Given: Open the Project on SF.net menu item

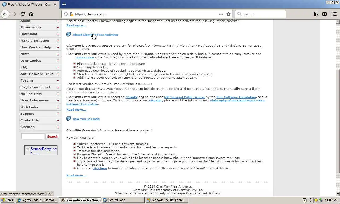Looking at the screenshot, I should [40, 87].
